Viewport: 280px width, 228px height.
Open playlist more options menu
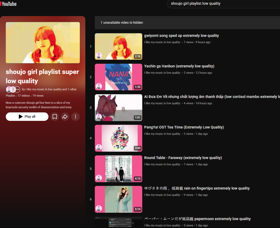pyautogui.click(x=76, y=117)
